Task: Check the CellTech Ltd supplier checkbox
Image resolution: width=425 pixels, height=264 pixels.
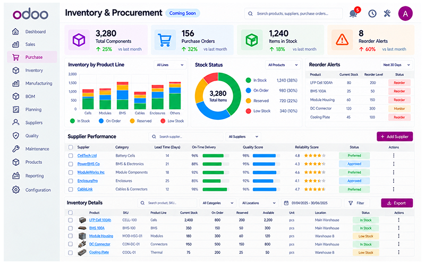Action: 71,155
